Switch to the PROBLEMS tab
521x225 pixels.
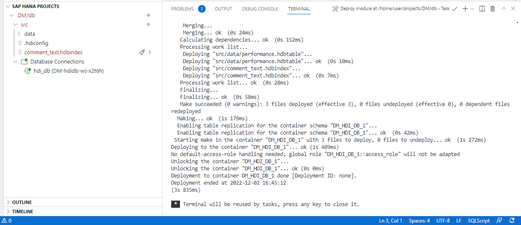tap(182, 9)
